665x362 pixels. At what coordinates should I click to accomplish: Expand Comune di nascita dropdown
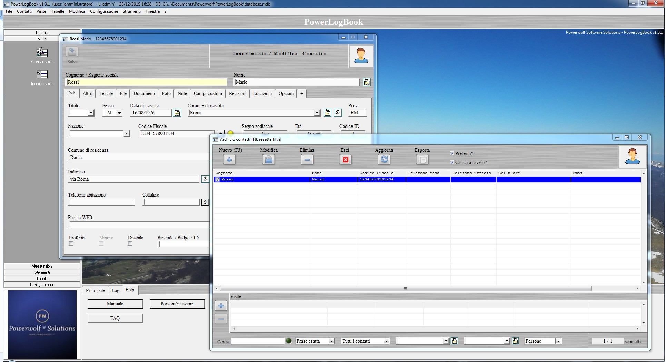tap(317, 113)
